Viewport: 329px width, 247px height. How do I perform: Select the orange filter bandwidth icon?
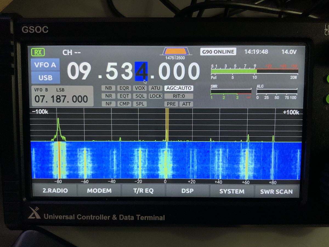click(175, 51)
